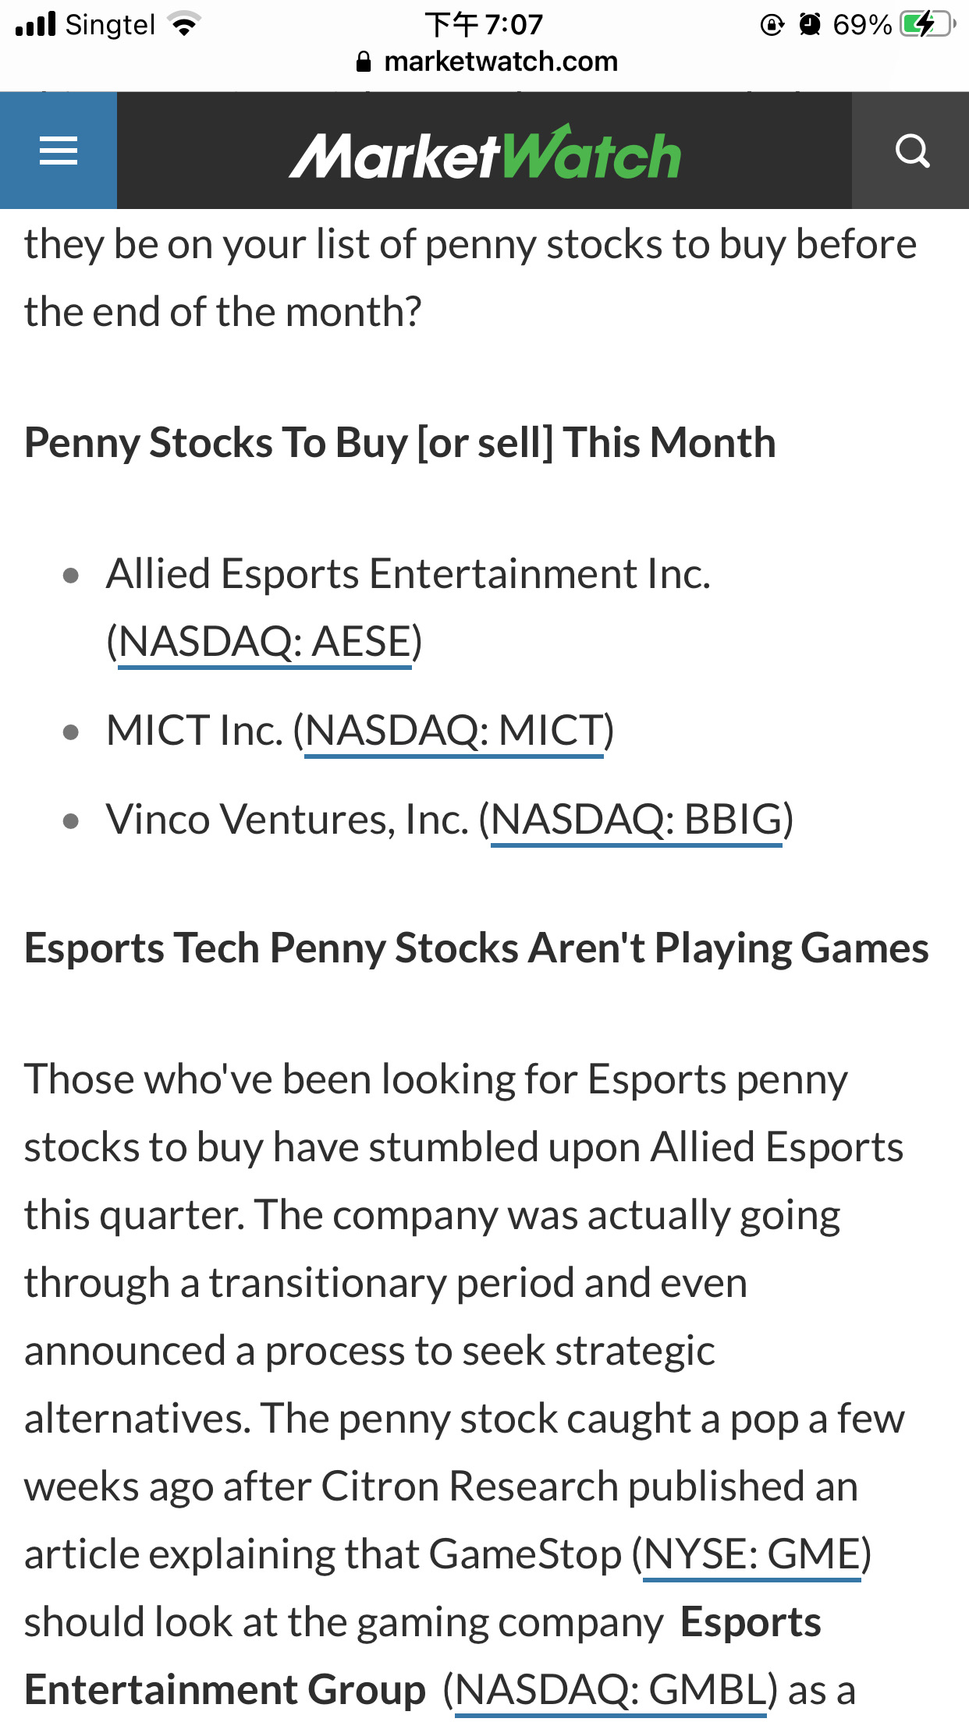
Task: Open the hamburger navigation menu
Action: click(59, 151)
